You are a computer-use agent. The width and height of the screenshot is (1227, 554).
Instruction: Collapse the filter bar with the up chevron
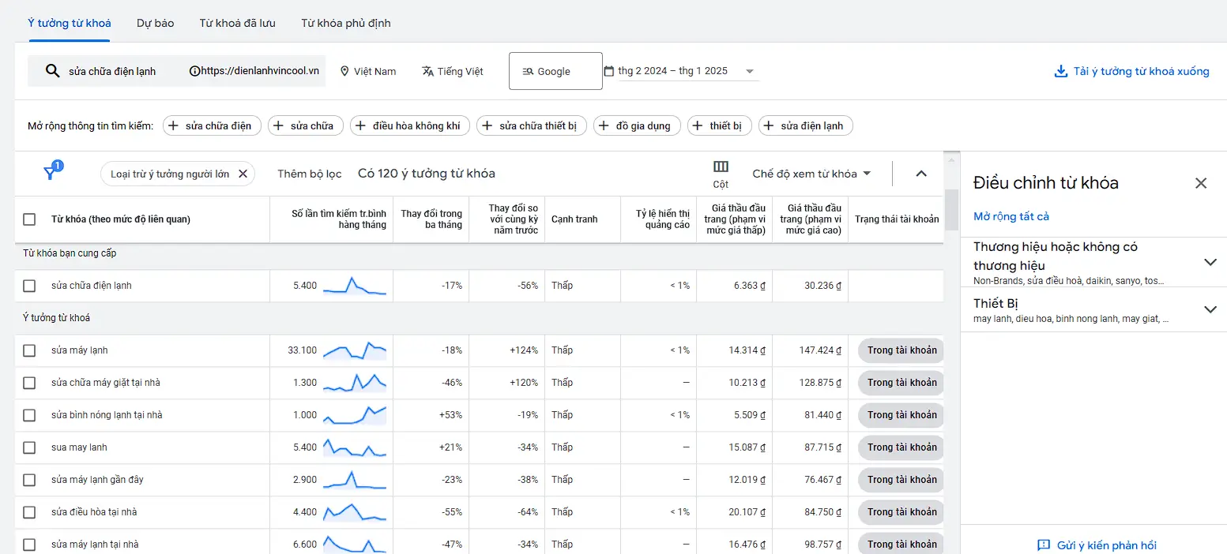point(921,174)
